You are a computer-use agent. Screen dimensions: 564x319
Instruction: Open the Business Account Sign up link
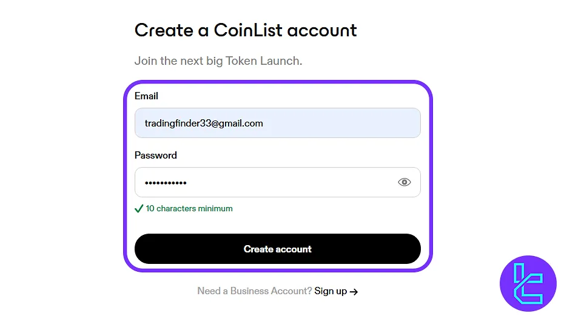pyautogui.click(x=331, y=291)
